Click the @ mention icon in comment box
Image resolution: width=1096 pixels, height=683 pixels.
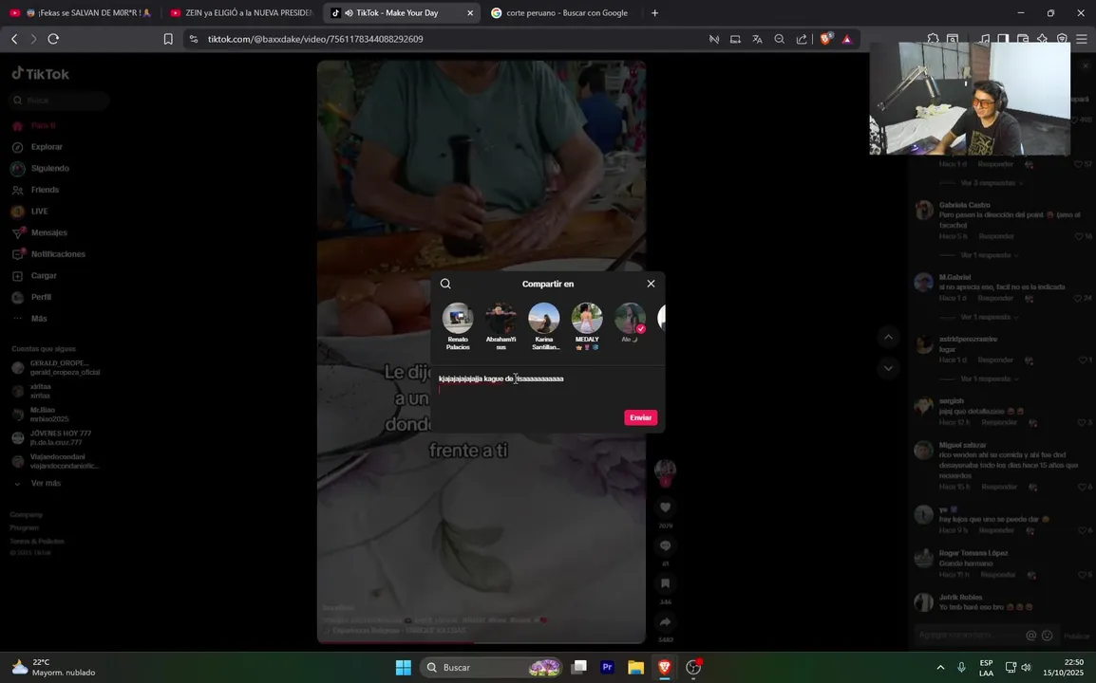(x=1031, y=636)
